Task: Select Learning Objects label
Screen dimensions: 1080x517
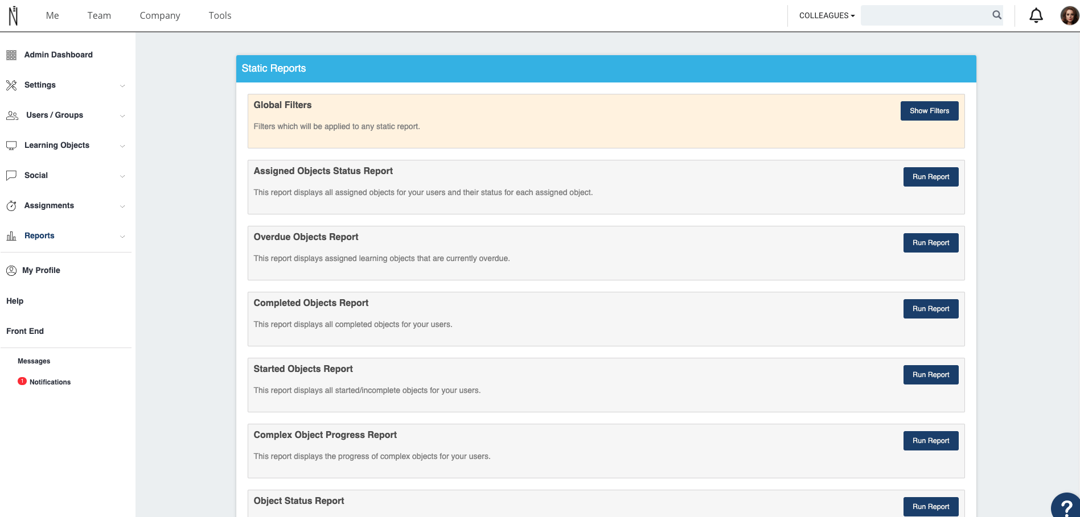Action: point(57,145)
